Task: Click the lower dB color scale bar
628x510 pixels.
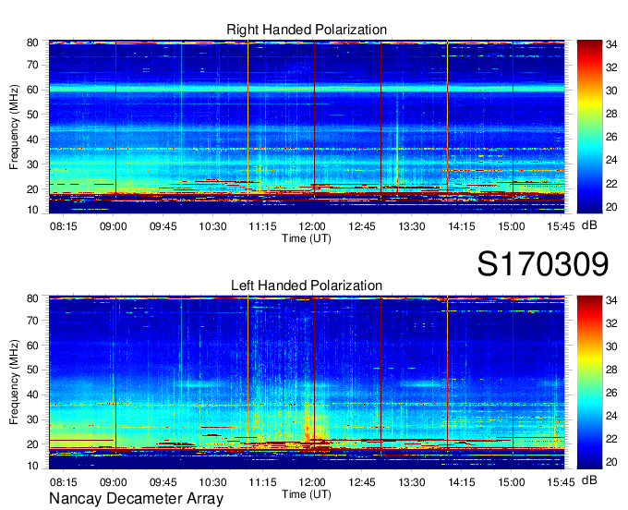Action: (x=589, y=382)
